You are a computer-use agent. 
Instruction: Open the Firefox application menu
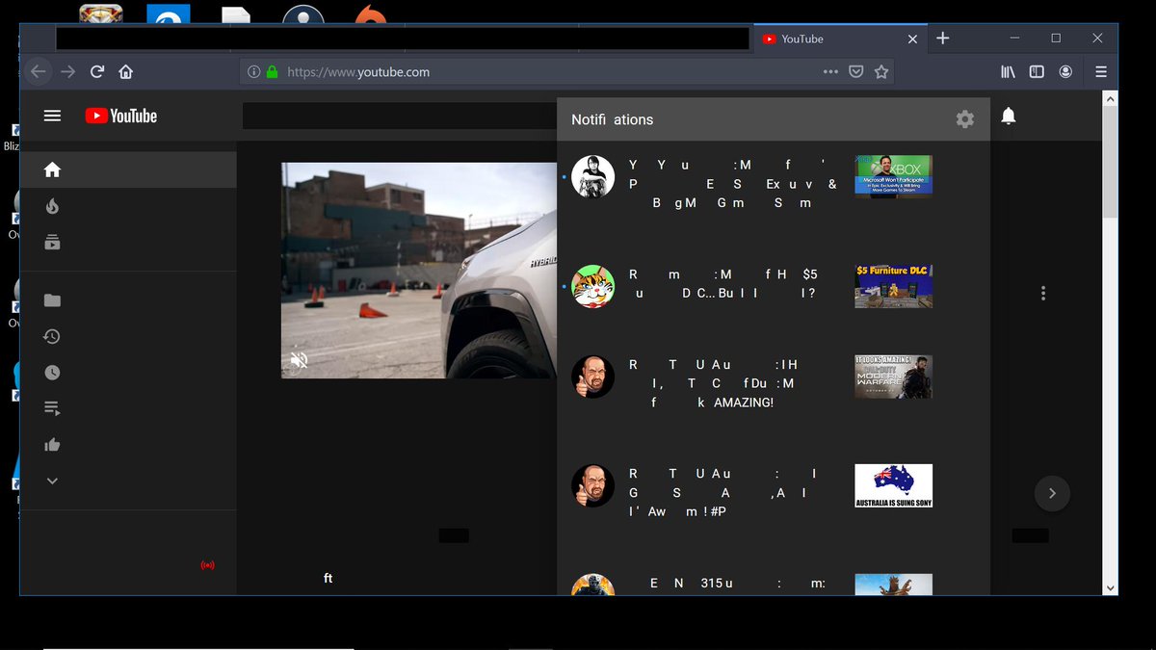tap(1101, 72)
